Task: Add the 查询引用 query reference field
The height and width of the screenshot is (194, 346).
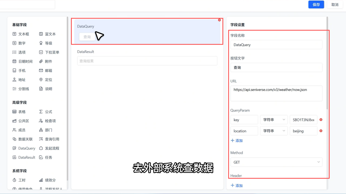Action: (49, 139)
